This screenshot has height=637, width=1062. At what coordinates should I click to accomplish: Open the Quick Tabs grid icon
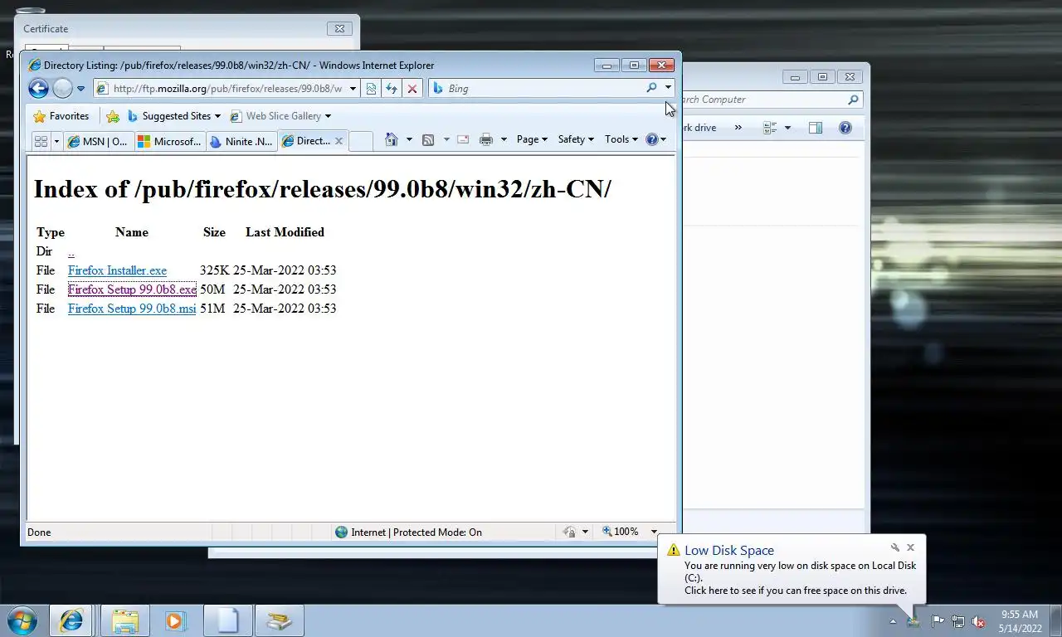[41, 141]
